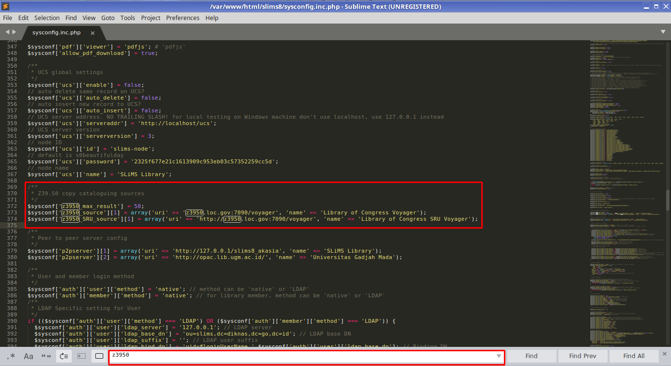Open the Tools menu
Screen dimensions: 671x366
click(x=127, y=18)
